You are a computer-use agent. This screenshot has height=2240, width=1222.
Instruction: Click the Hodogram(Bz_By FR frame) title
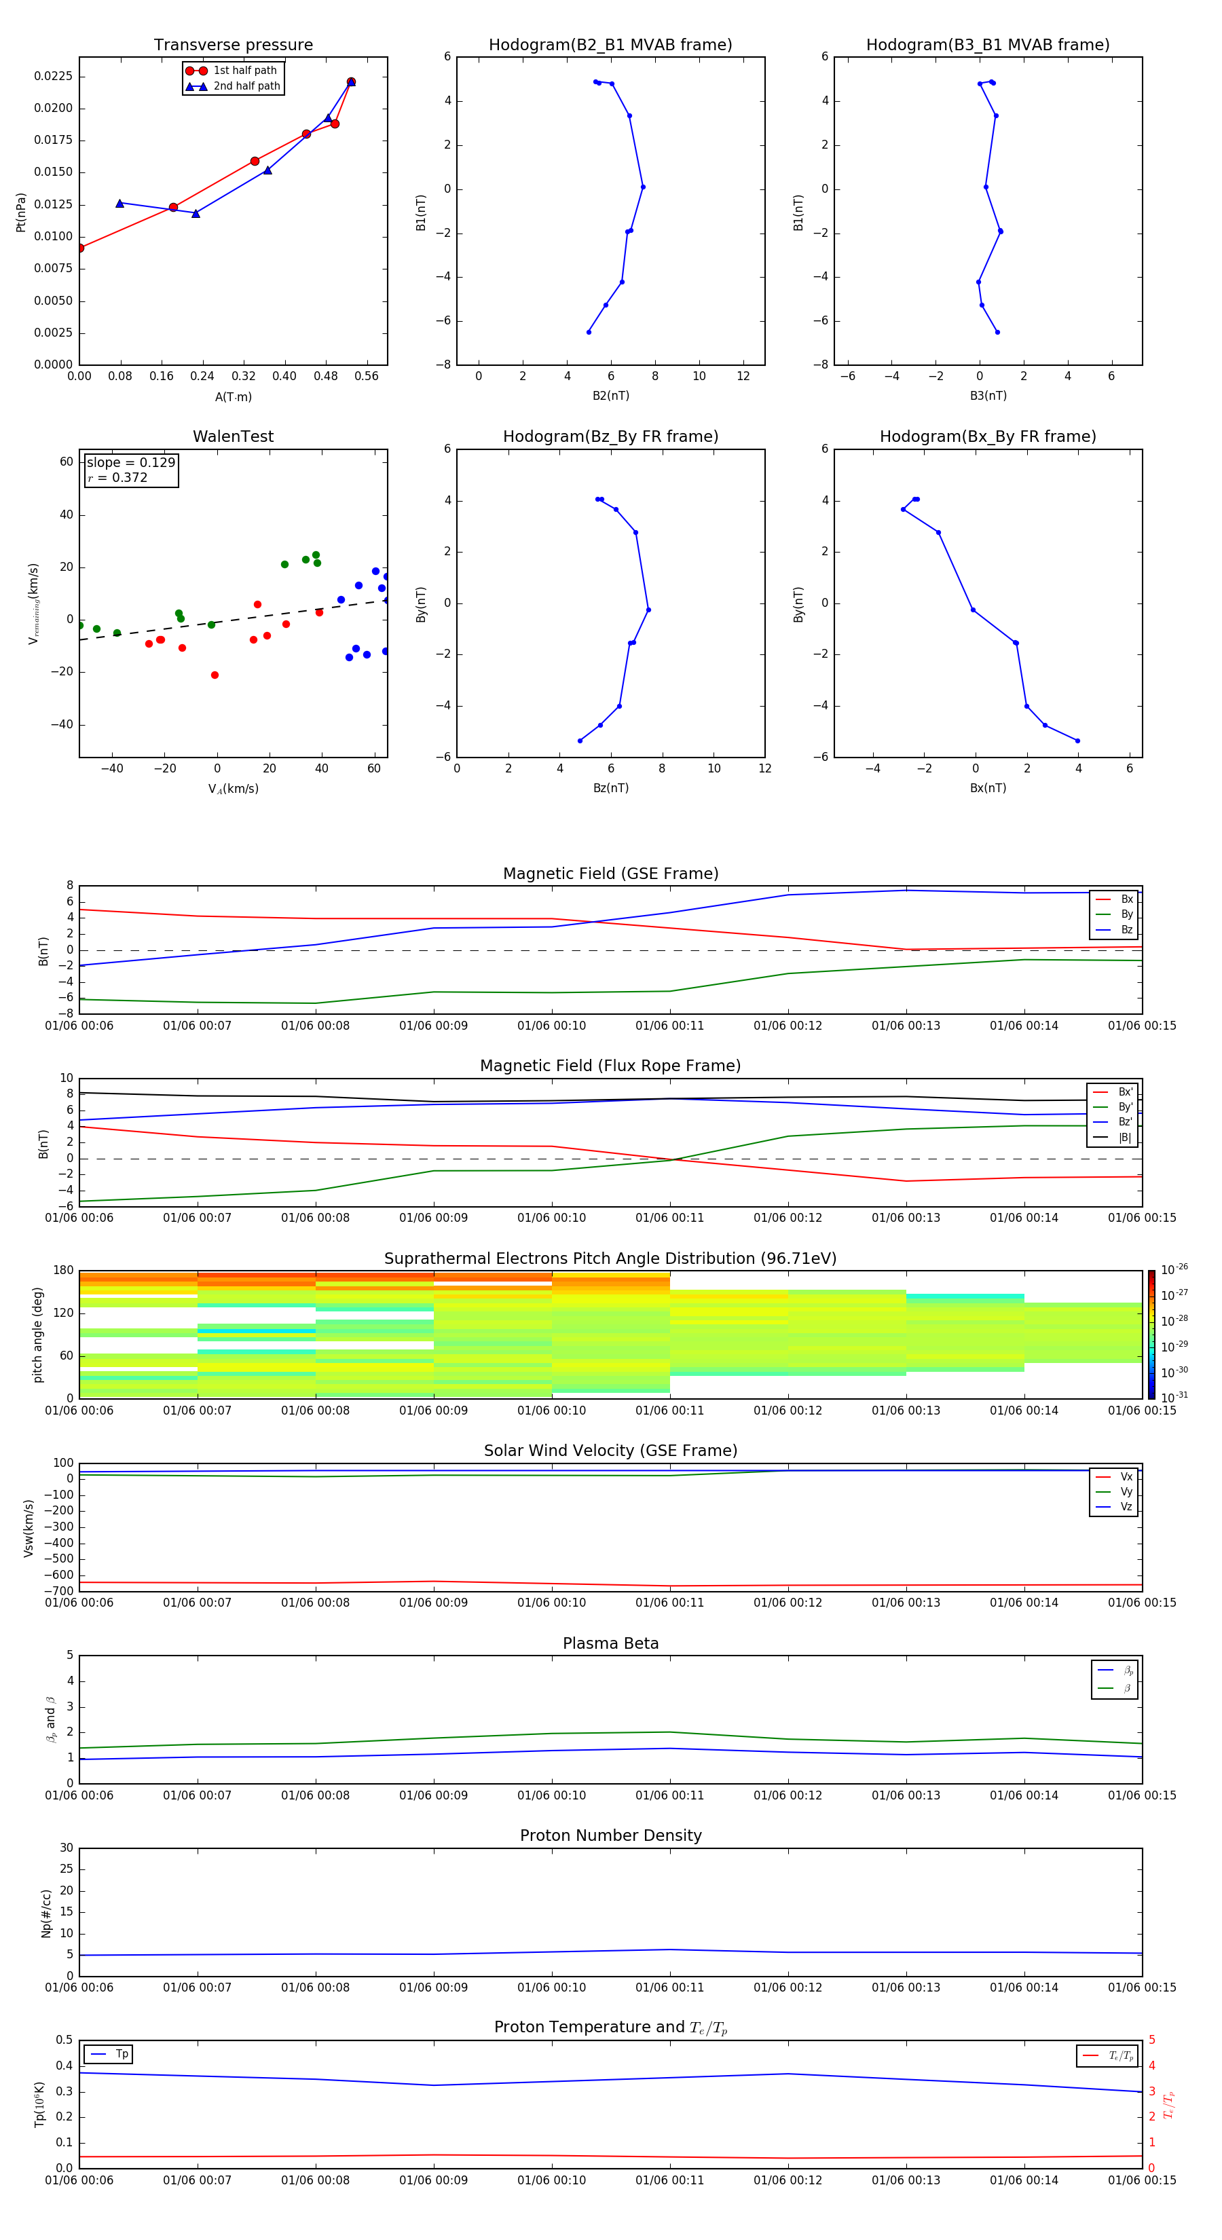tap(610, 436)
